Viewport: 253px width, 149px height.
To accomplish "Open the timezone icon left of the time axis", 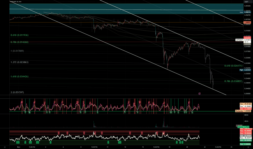I will tap(5, 147).
